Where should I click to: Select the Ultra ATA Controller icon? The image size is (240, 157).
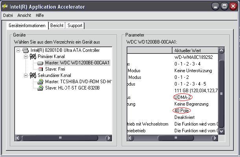coord(26,50)
